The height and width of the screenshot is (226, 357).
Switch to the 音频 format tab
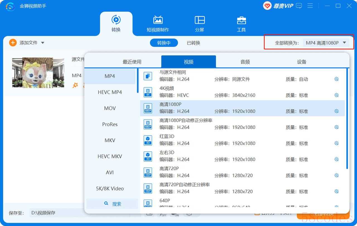tap(245, 62)
